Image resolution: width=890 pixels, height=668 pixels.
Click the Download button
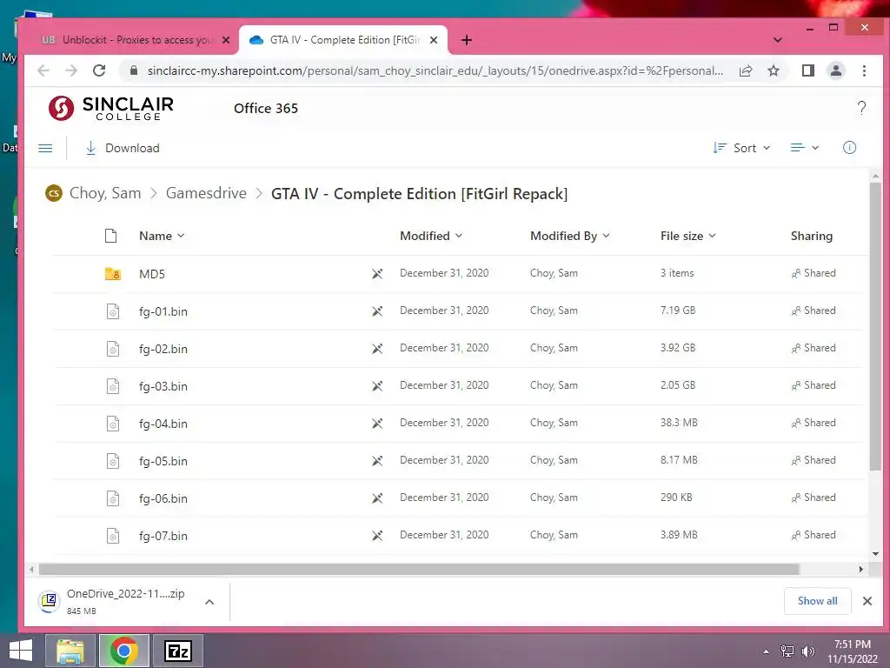[122, 148]
